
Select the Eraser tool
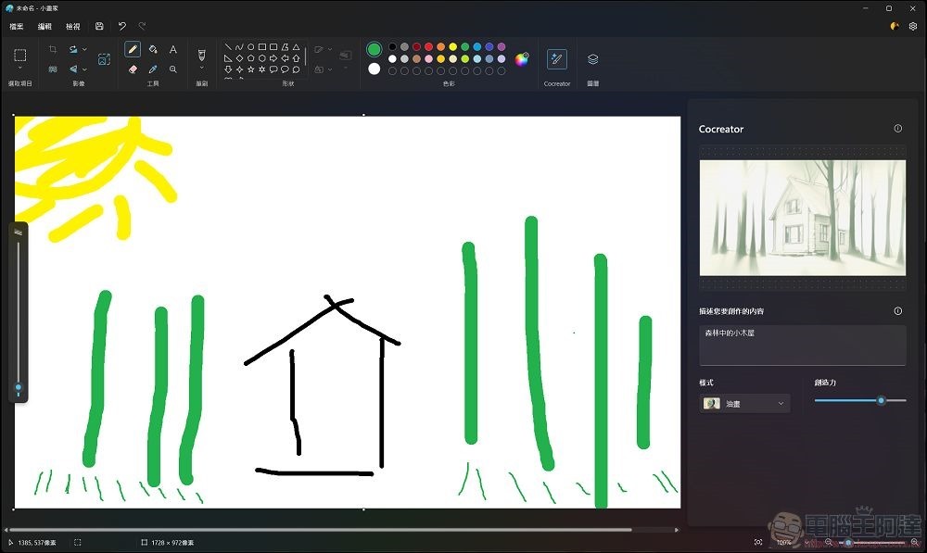[133, 69]
